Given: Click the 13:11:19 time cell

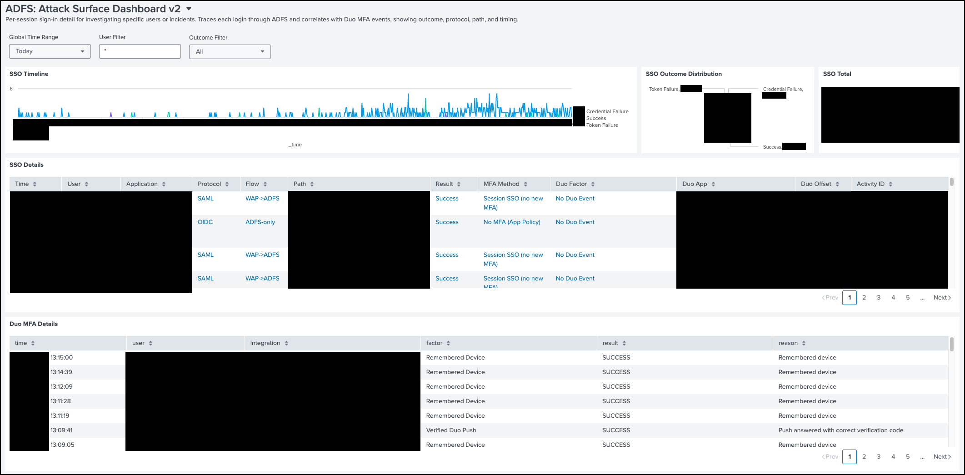Looking at the screenshot, I should (x=60, y=416).
